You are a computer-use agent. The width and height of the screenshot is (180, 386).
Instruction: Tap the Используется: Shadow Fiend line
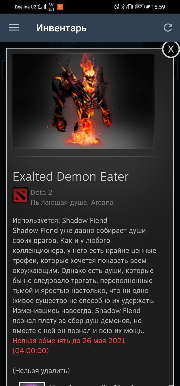click(x=60, y=220)
